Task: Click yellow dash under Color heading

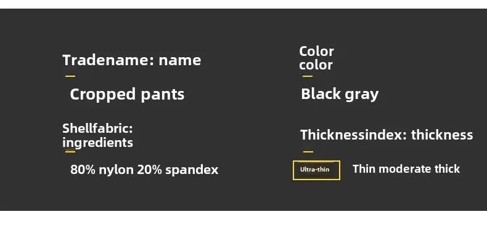Action: [308, 76]
